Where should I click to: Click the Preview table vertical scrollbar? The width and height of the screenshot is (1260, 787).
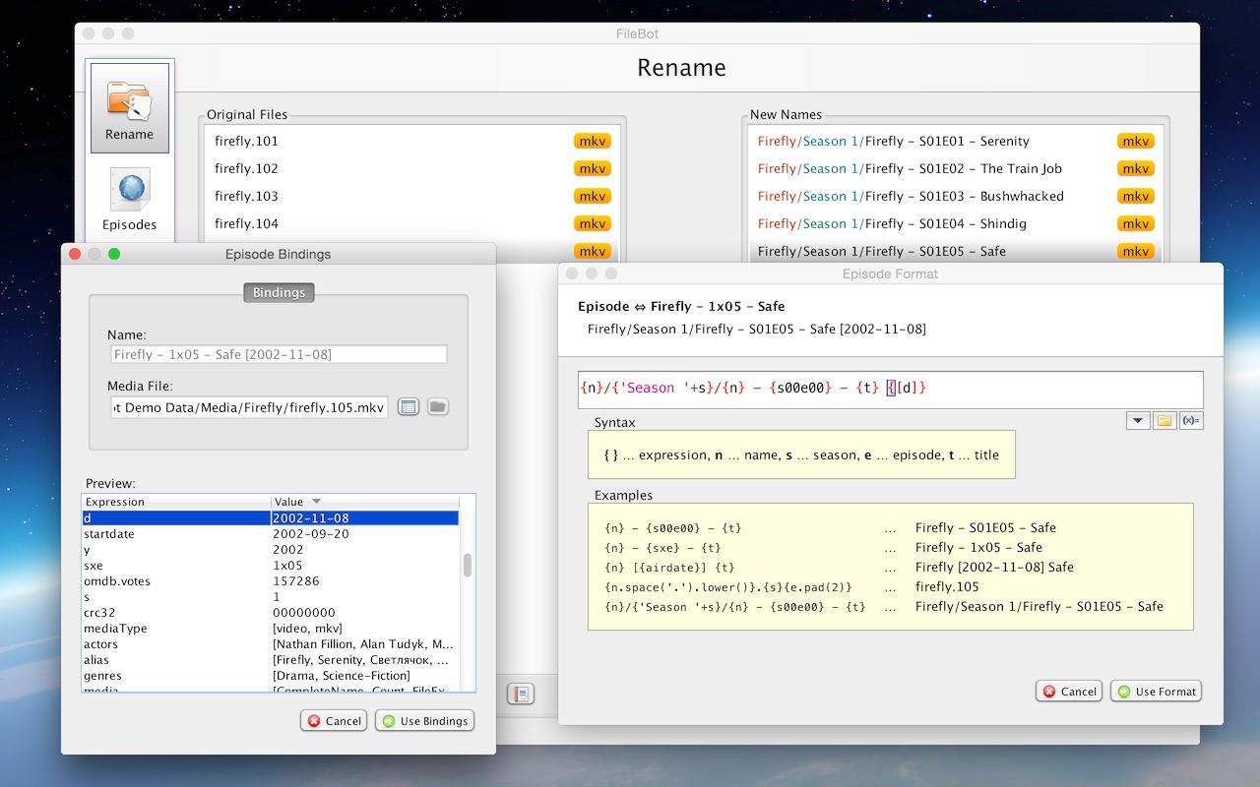click(468, 565)
